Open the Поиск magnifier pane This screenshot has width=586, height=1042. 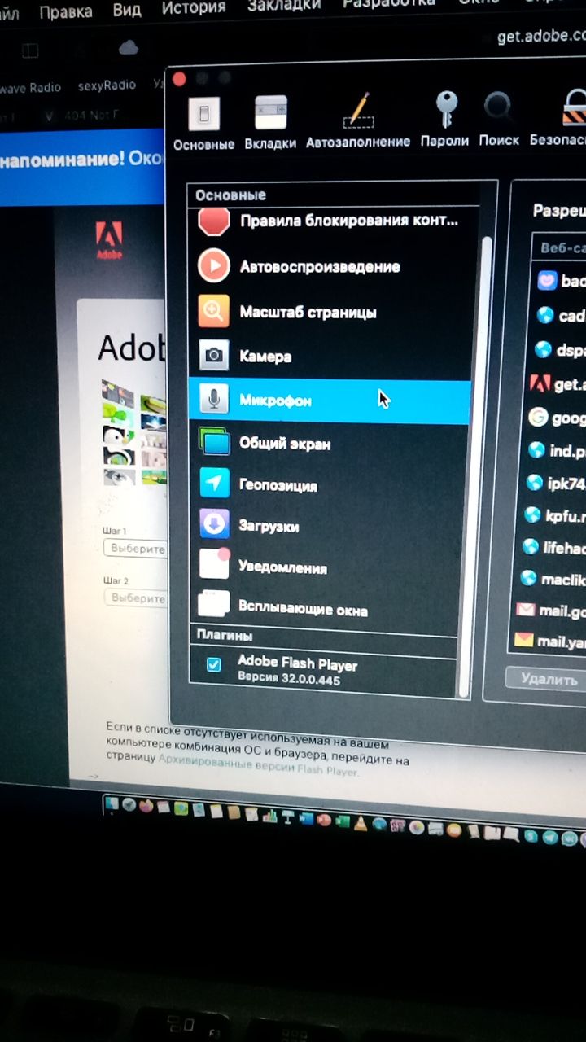498,120
